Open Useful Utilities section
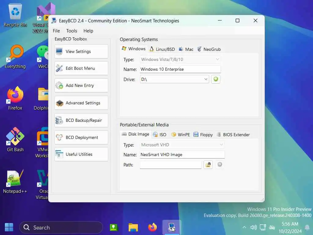 tap(81, 154)
